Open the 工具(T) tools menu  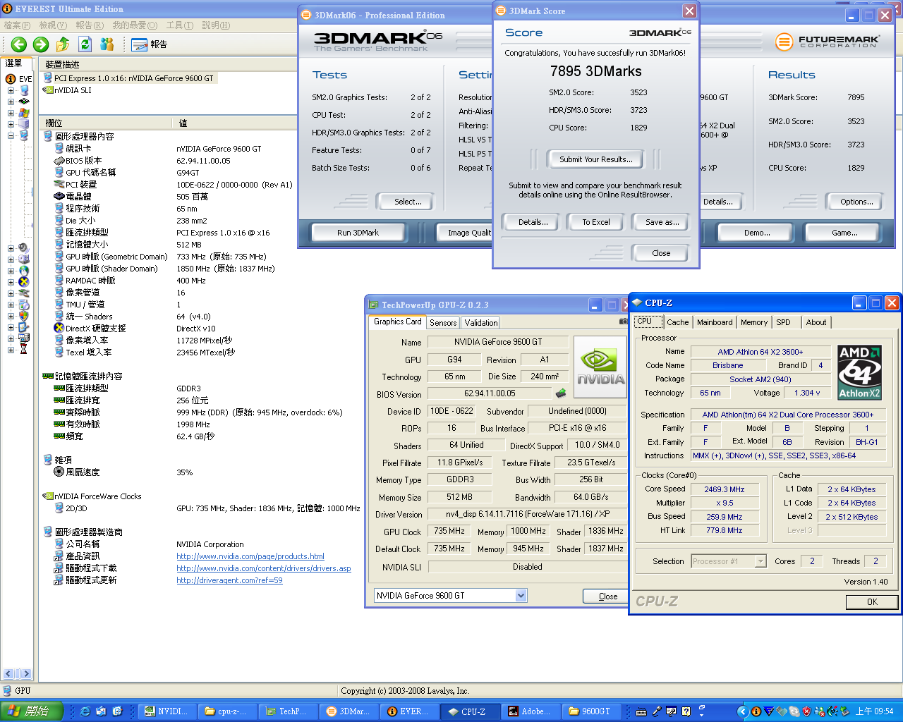click(180, 25)
